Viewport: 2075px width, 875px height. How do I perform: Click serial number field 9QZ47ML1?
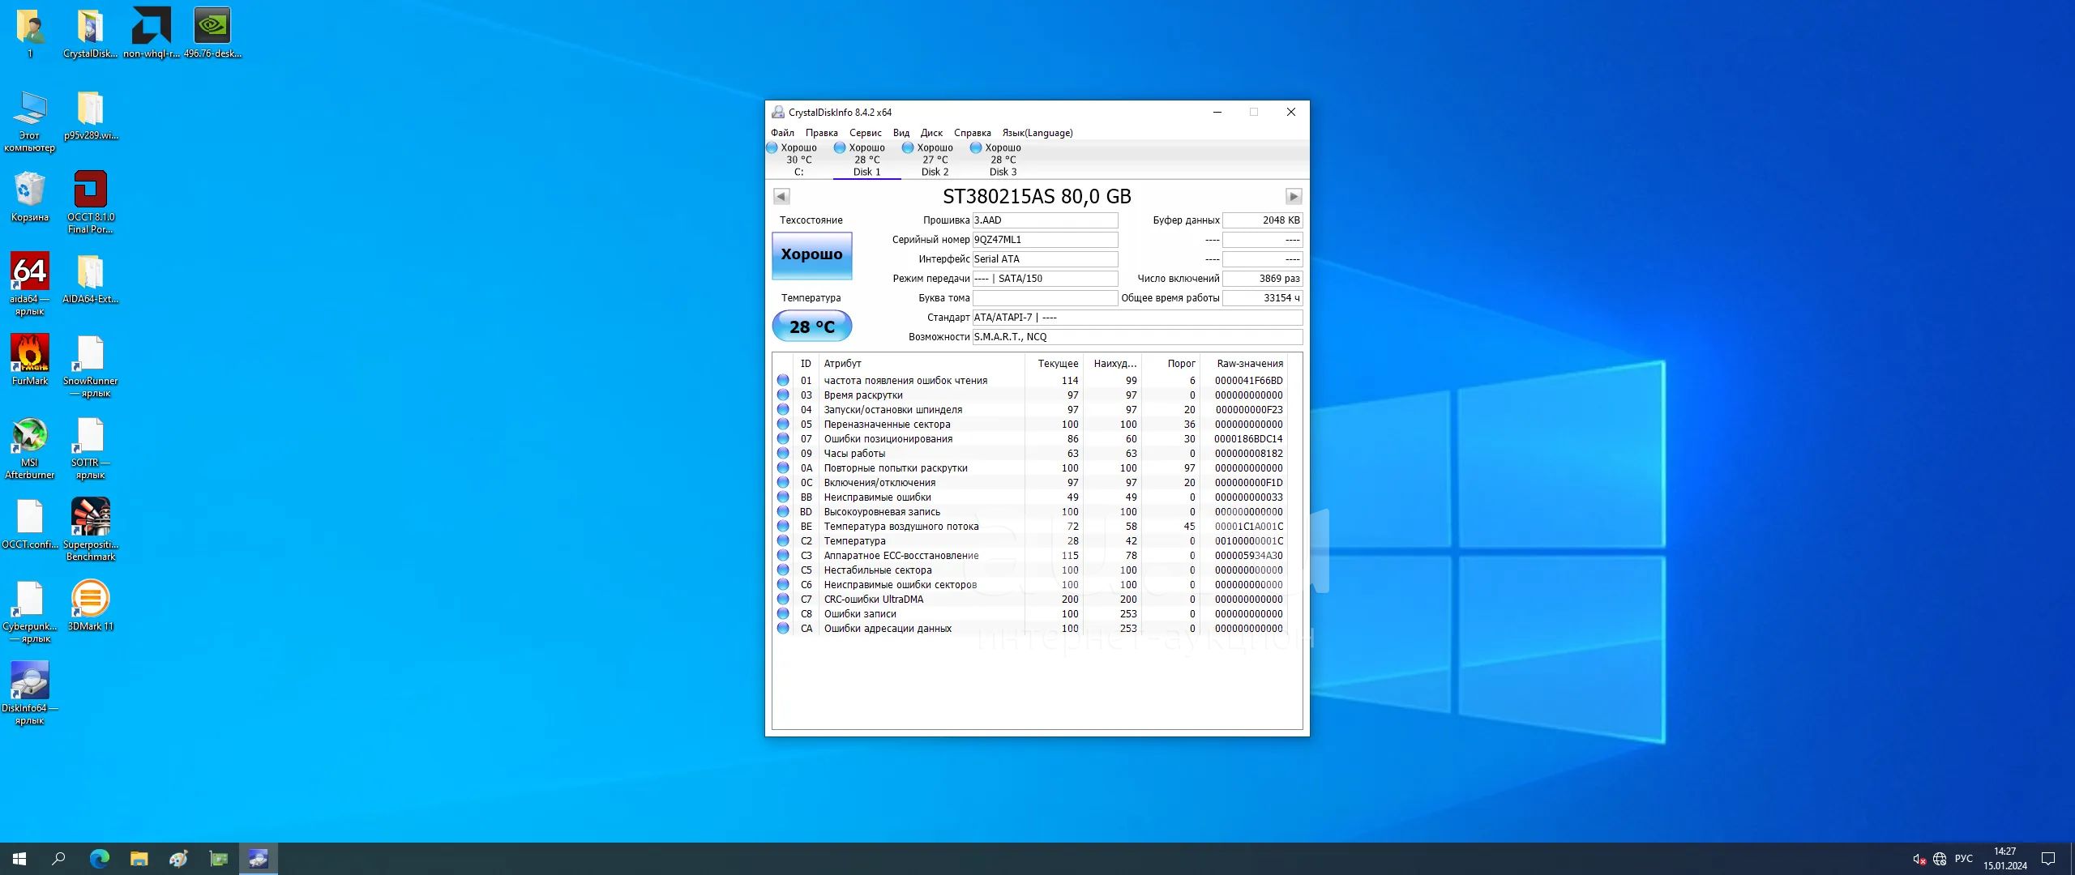pyautogui.click(x=1045, y=240)
